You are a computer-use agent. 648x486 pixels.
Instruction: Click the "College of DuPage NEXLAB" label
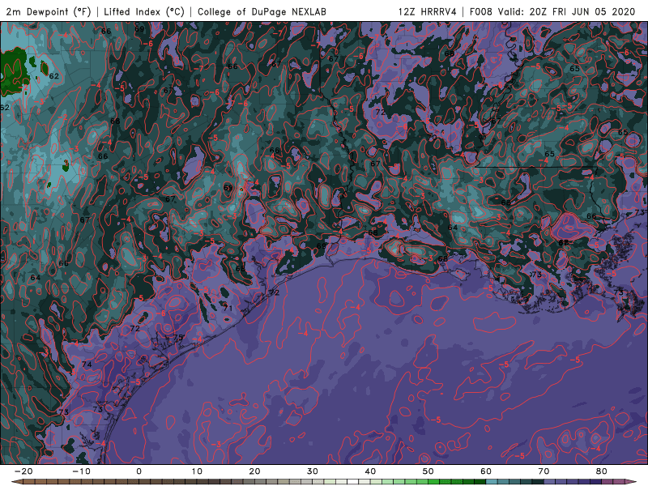pyautogui.click(x=262, y=11)
